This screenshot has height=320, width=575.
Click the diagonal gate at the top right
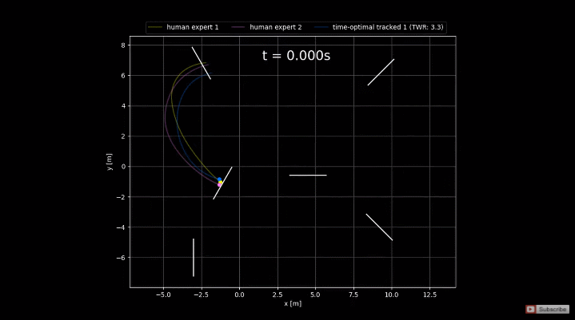(x=381, y=72)
